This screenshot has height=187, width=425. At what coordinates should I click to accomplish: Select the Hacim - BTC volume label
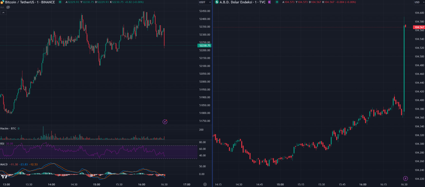pos(8,129)
